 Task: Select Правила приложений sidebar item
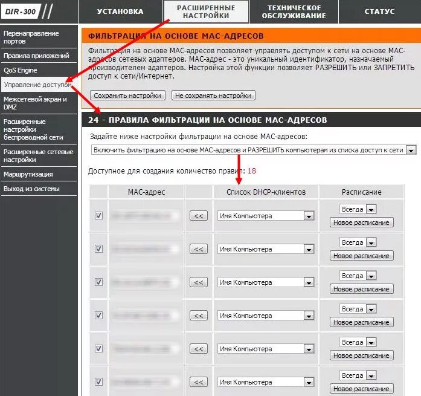tap(39, 56)
